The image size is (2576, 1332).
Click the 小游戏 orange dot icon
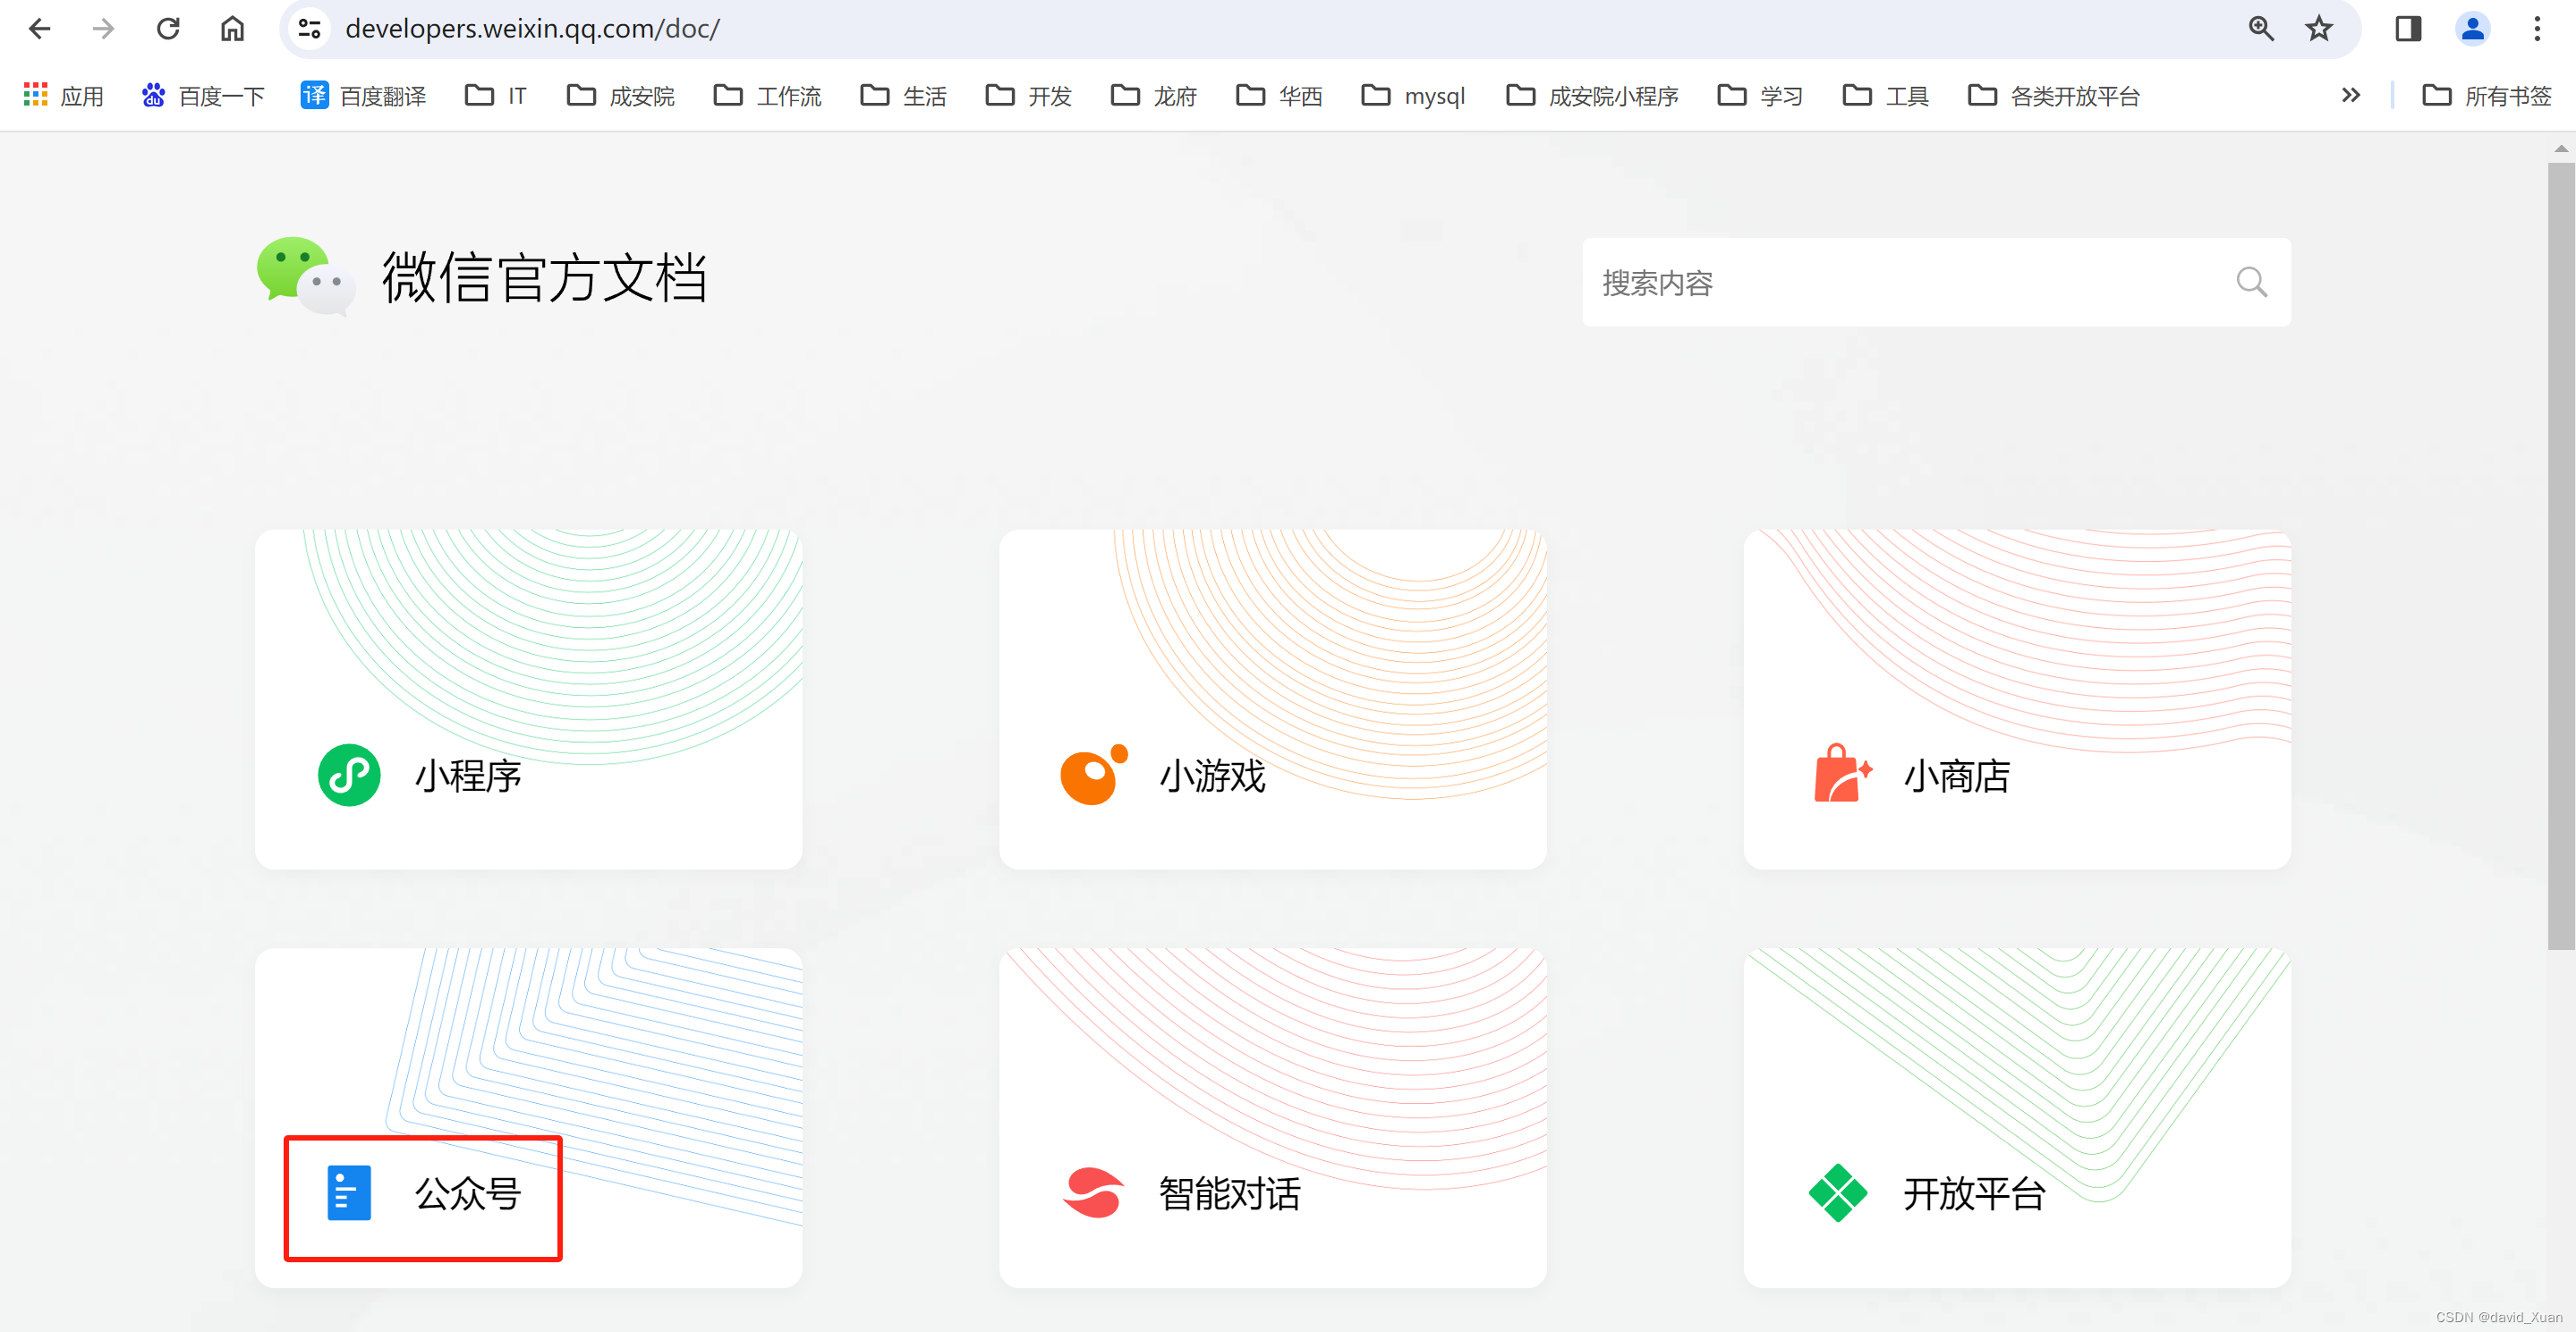(x=1093, y=774)
